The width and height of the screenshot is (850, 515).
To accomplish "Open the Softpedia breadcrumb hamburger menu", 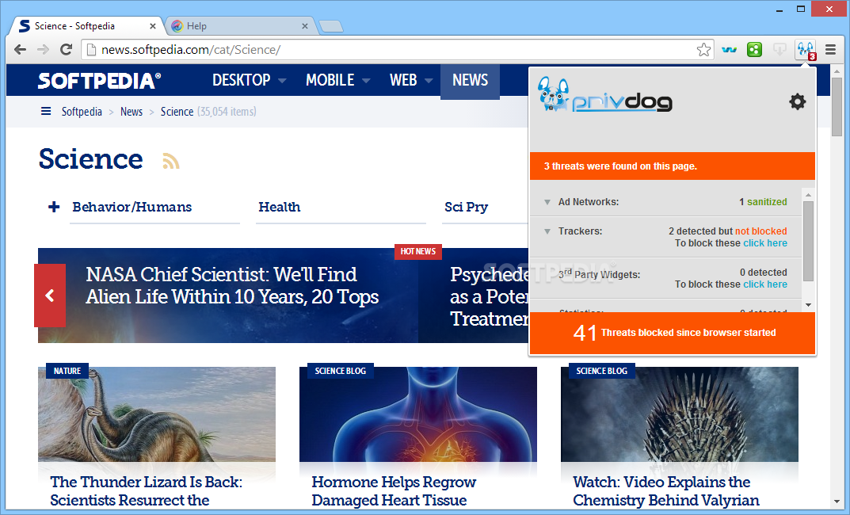I will [x=46, y=111].
